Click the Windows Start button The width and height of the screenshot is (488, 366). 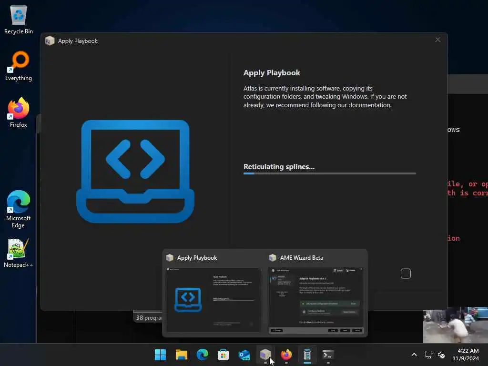160,355
